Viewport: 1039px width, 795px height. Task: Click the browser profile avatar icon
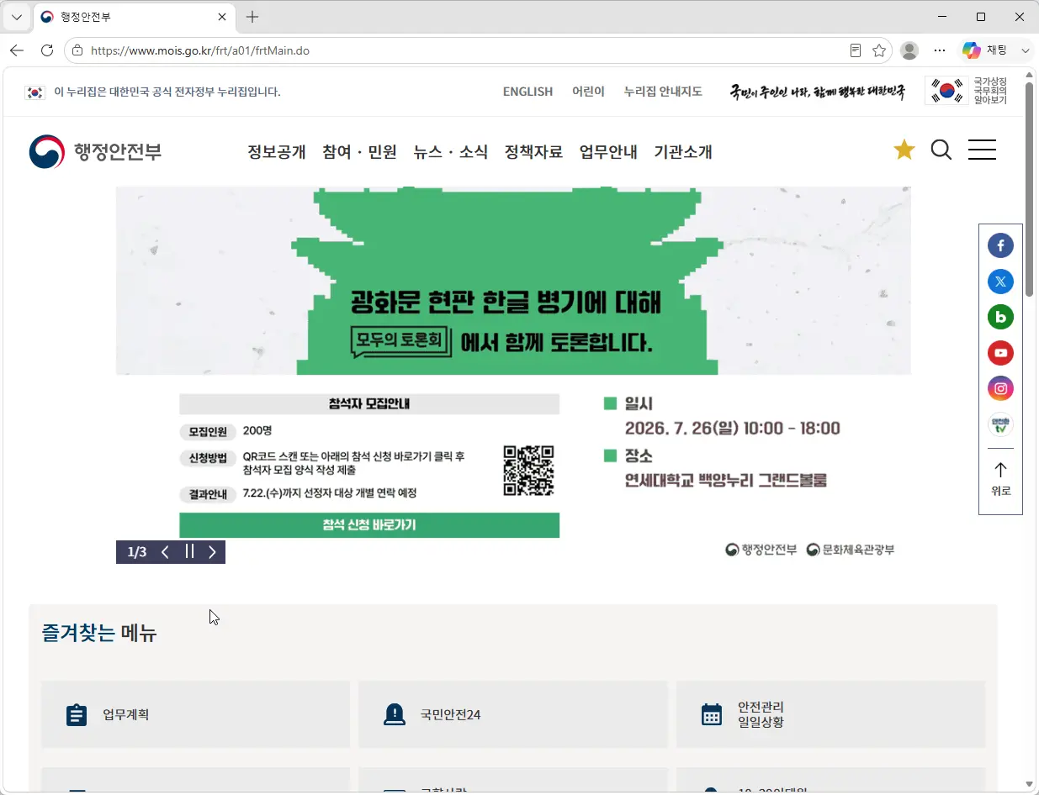[x=909, y=50]
